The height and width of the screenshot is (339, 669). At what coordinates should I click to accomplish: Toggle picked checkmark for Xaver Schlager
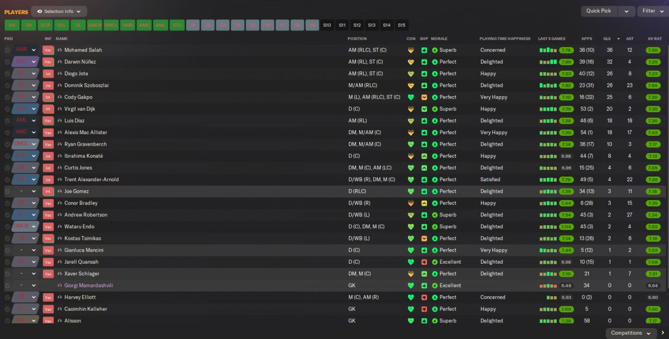tap(7, 274)
